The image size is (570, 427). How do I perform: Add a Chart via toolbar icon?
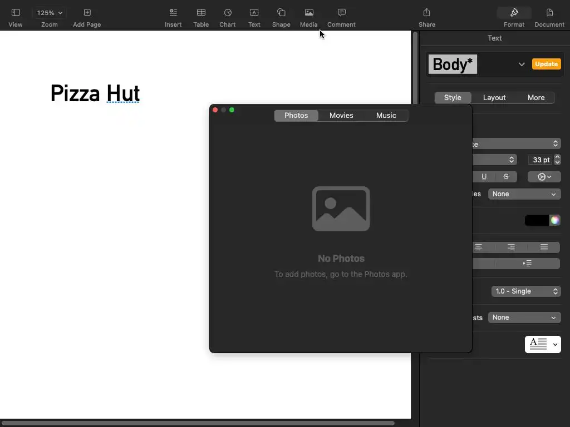pos(228,13)
